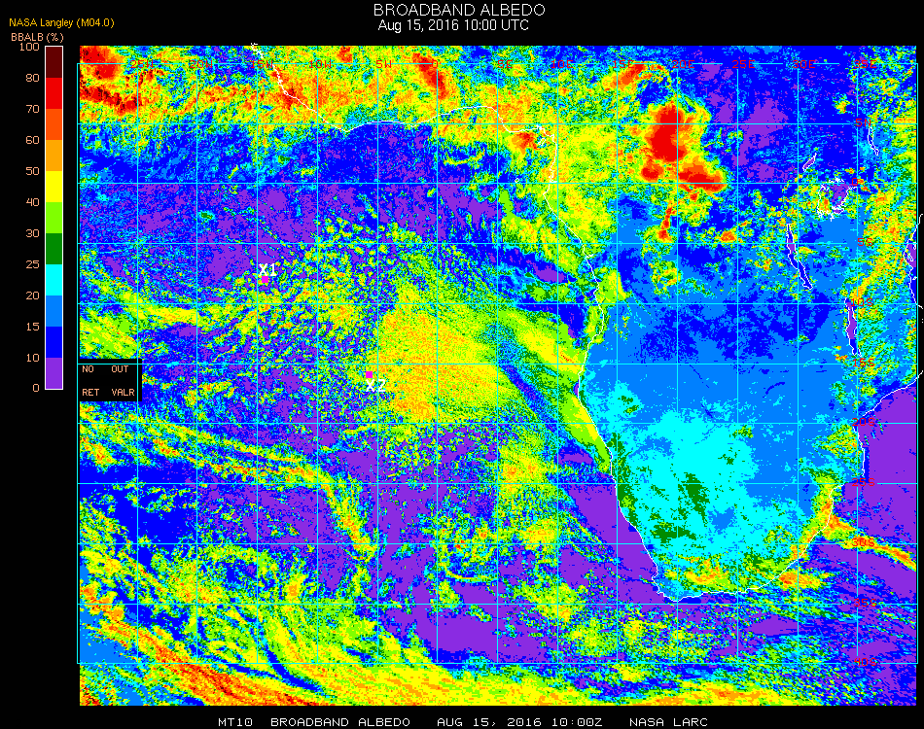The image size is (924, 729).
Task: Click the '10E' longitude label
Action: (561, 64)
